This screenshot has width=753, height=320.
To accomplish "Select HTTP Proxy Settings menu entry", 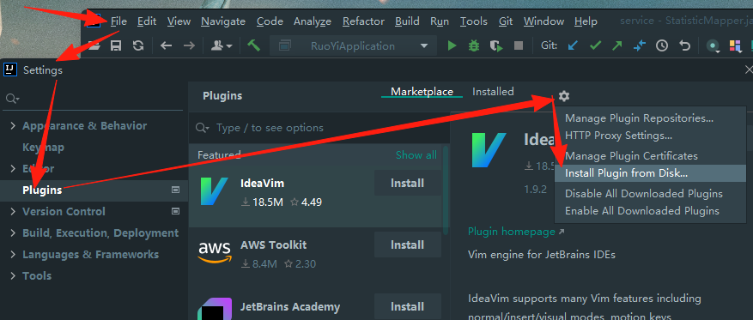I will [650, 136].
